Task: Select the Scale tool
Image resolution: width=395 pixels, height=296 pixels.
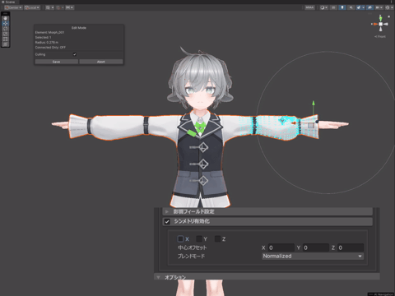Action: tap(6, 34)
